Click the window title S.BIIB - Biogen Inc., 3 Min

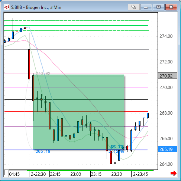(36, 7)
